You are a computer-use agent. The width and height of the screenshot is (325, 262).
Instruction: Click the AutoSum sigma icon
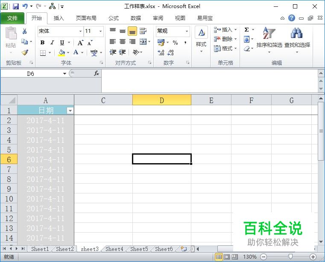[x=247, y=29]
